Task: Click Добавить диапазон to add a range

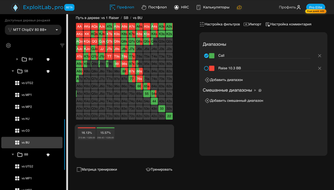Action: pyautogui.click(x=224, y=80)
